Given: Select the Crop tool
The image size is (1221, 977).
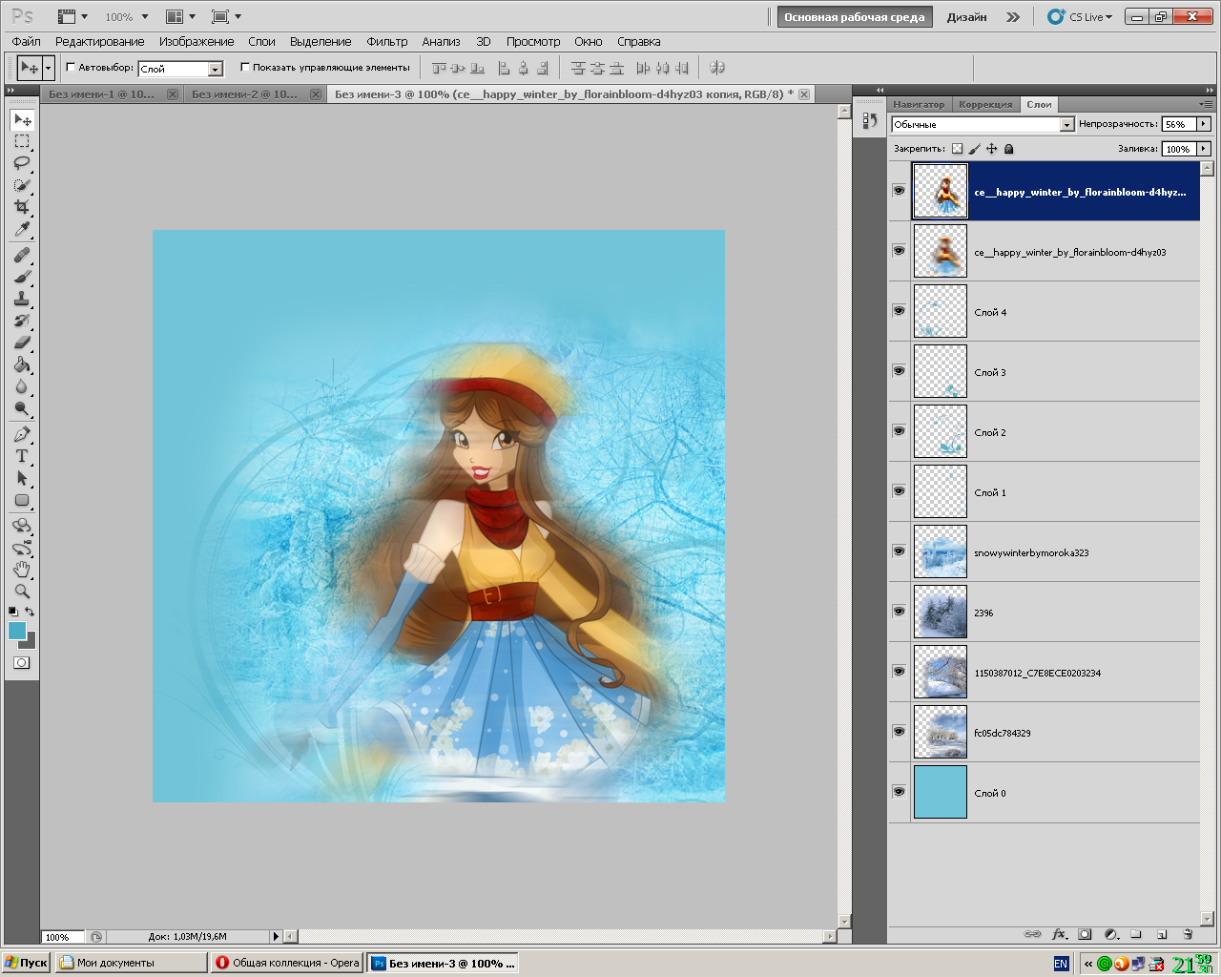Looking at the screenshot, I should pos(21,207).
